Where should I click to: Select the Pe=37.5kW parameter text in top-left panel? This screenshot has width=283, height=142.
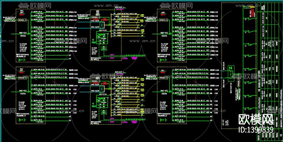point(23,44)
